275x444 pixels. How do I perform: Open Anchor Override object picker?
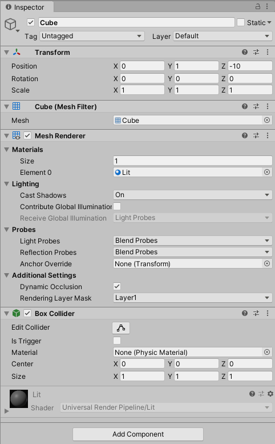coord(267,263)
